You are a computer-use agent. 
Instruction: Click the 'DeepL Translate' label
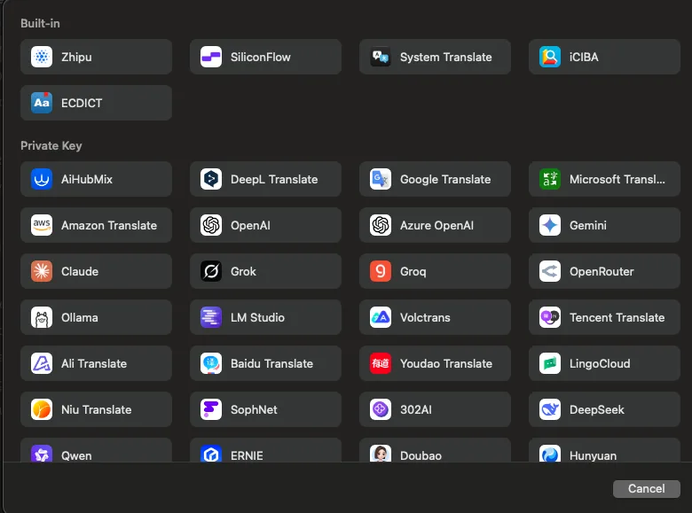point(274,180)
